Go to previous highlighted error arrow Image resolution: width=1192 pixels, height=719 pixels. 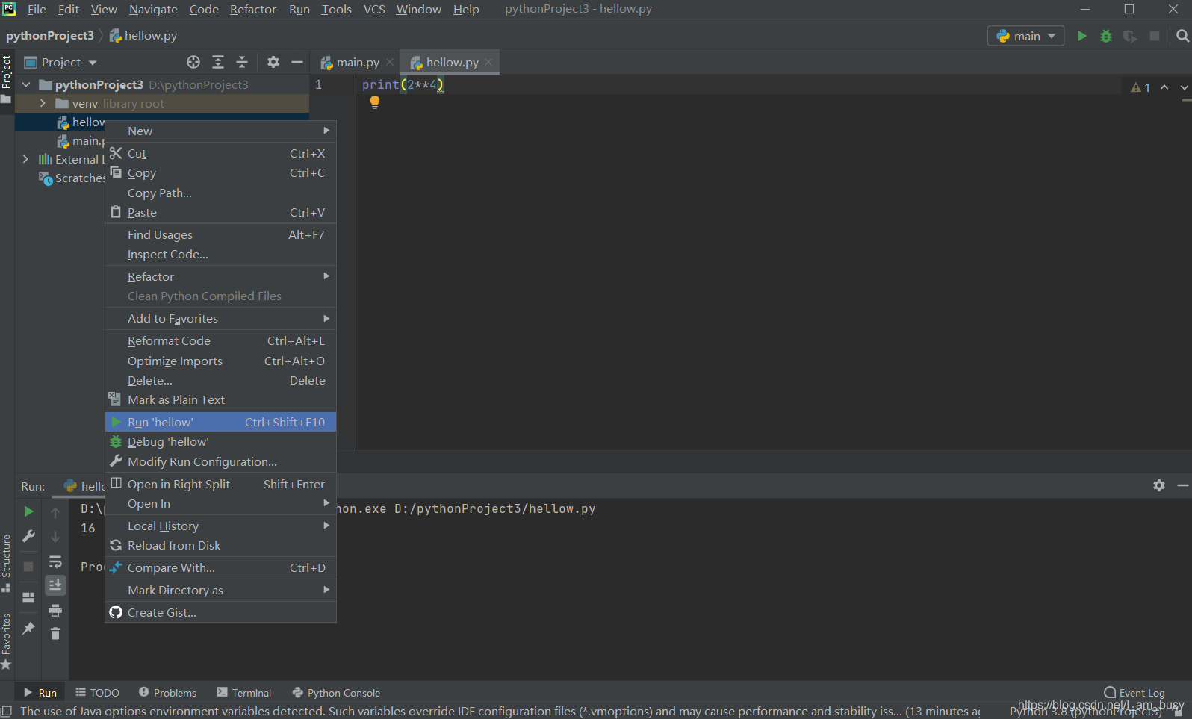click(x=1164, y=87)
